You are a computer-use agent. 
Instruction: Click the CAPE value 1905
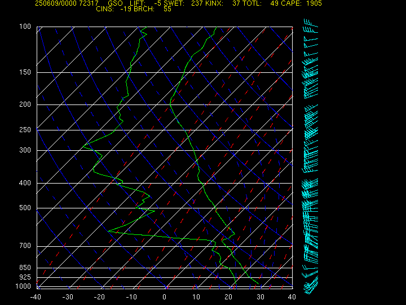[314, 3]
